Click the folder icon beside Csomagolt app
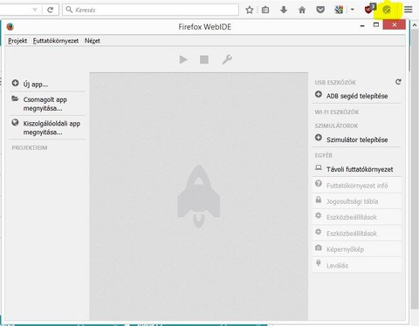419x326 pixels. (x=15, y=98)
